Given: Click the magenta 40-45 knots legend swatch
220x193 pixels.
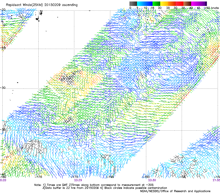Looking at the screenshot, I should tap(195, 4).
